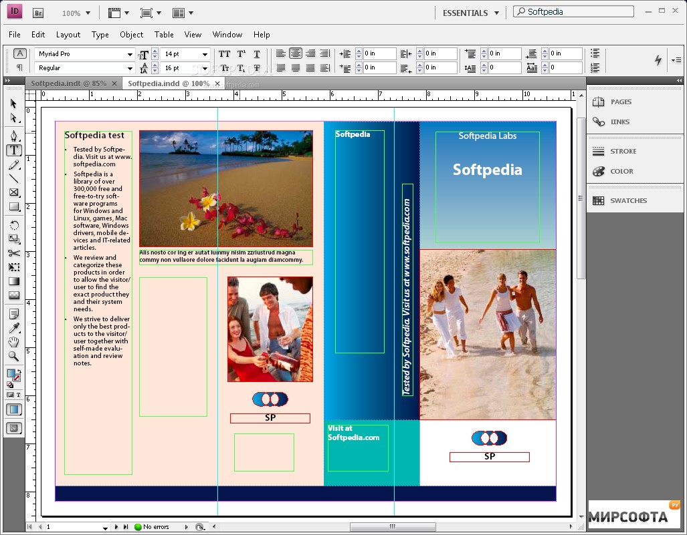Select the Scissors tool

[x=13, y=253]
